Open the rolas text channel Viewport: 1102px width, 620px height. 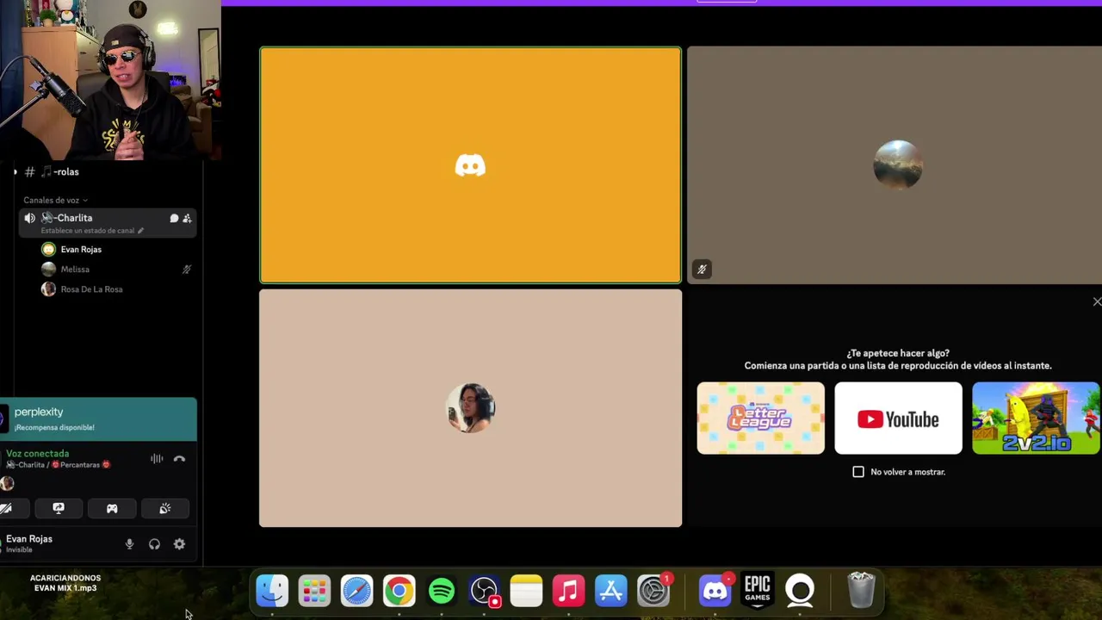[x=60, y=172]
